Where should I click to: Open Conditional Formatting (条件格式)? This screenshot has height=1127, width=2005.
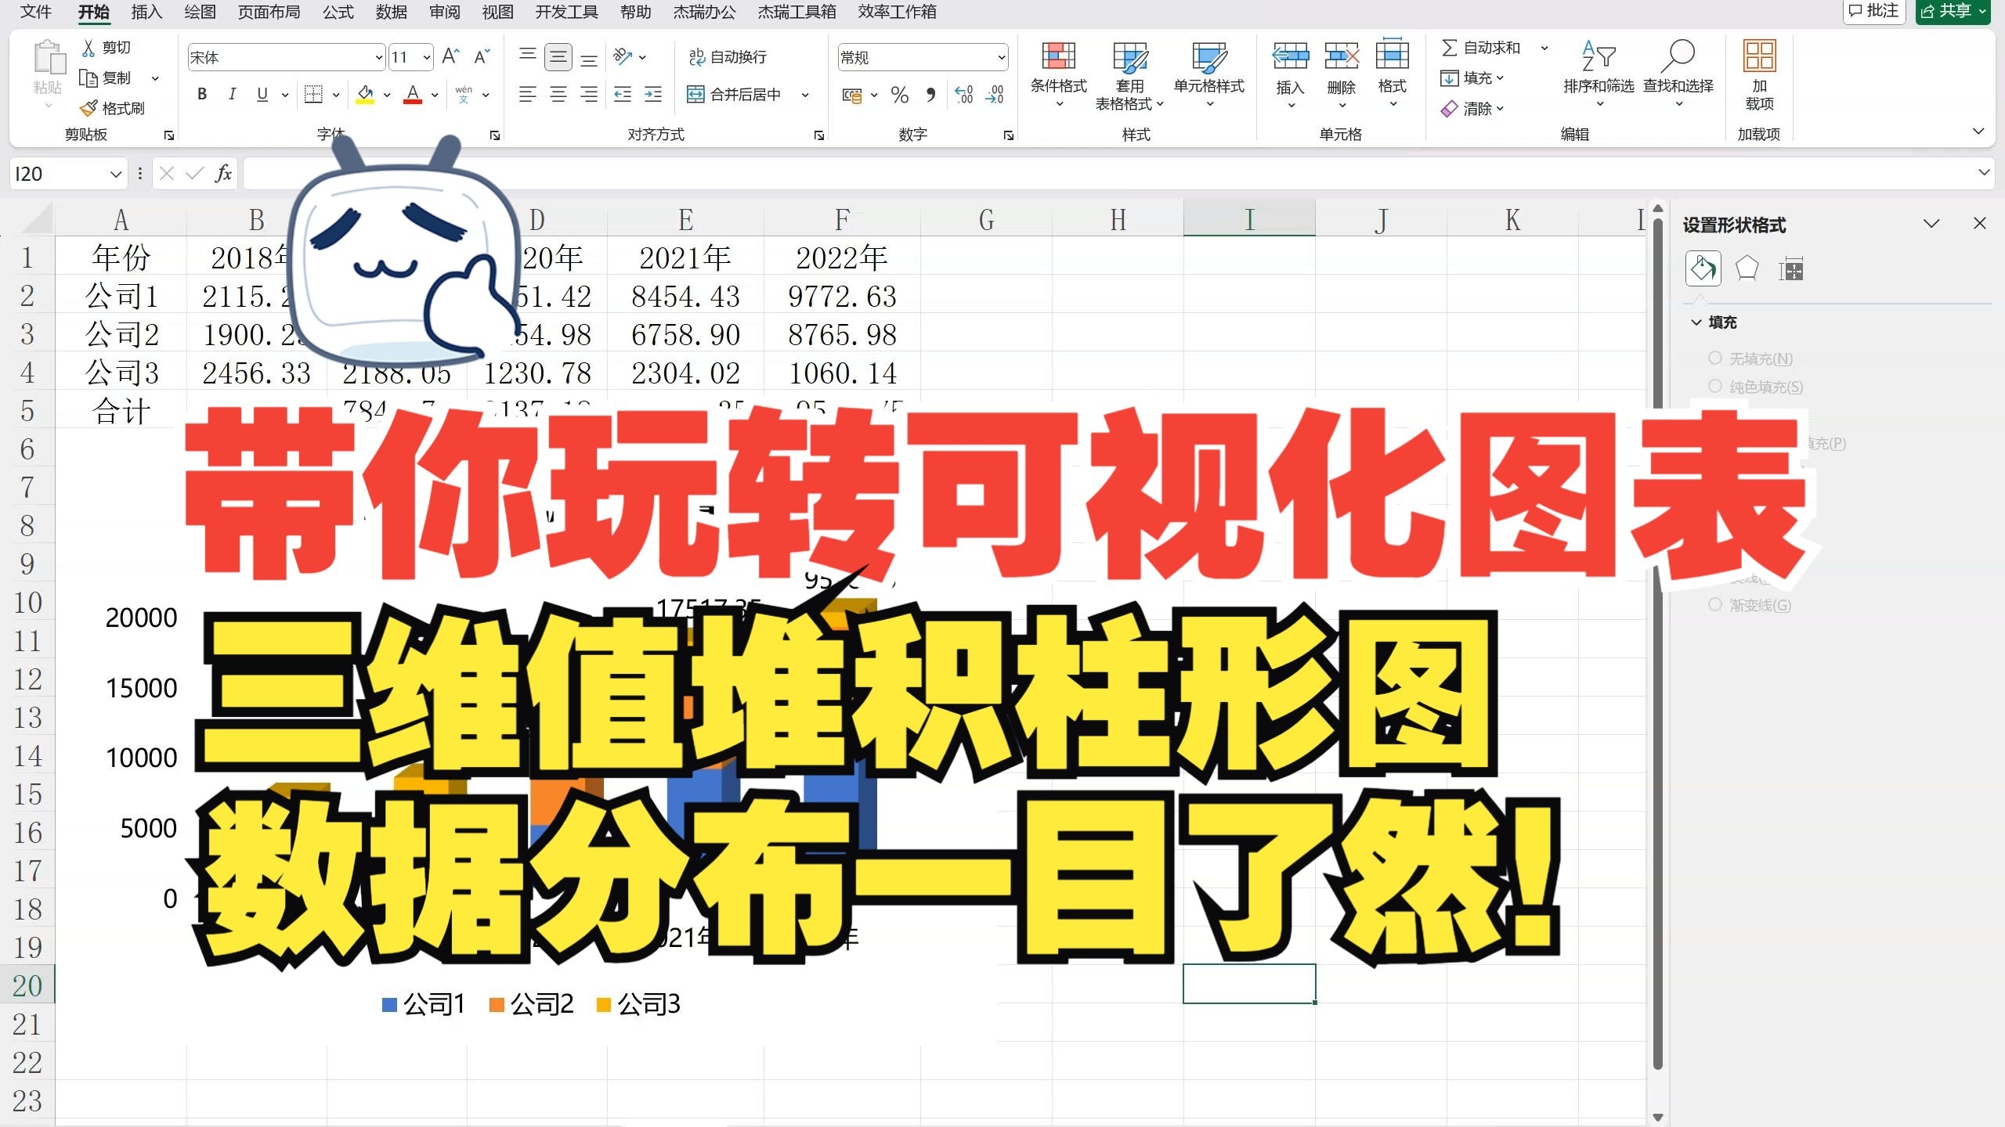click(x=1059, y=75)
